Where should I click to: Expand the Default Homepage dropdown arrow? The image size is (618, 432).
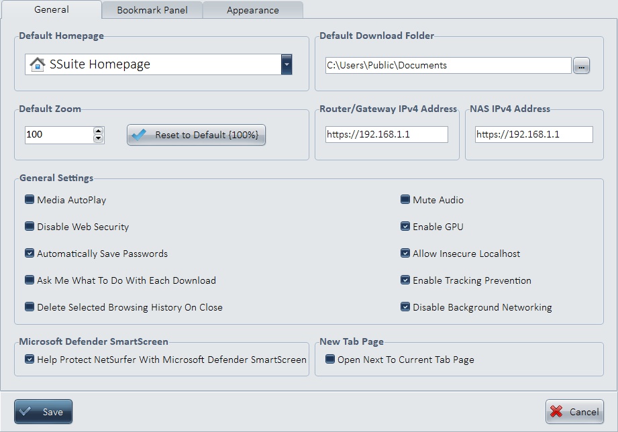pos(287,64)
